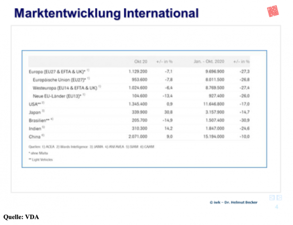Click the red logo in top corner
The height and width of the screenshot is (225, 293).
coord(274,11)
